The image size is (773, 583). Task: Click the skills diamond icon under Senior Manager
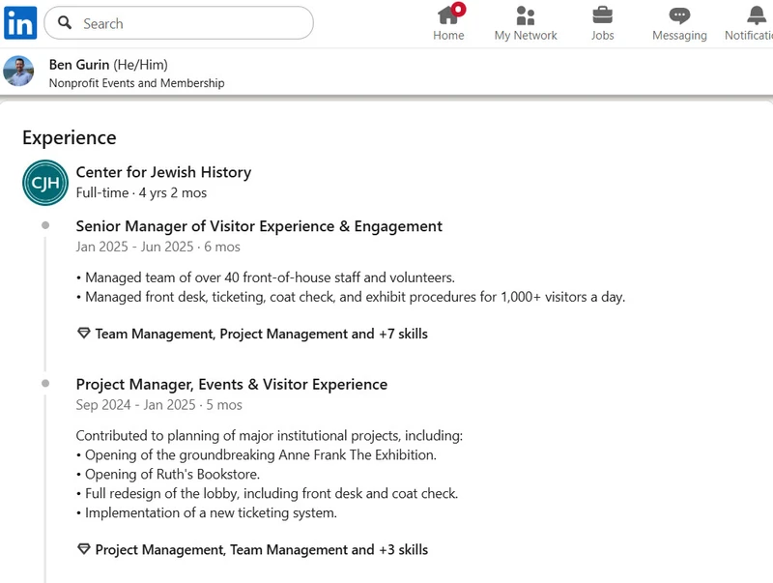click(83, 334)
